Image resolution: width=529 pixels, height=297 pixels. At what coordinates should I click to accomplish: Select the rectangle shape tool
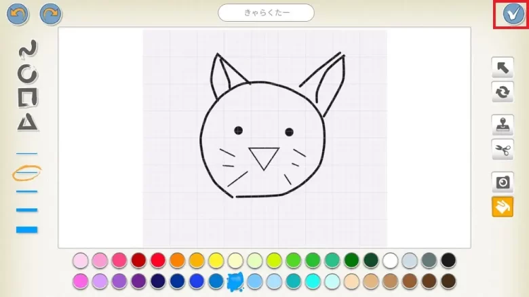27,98
